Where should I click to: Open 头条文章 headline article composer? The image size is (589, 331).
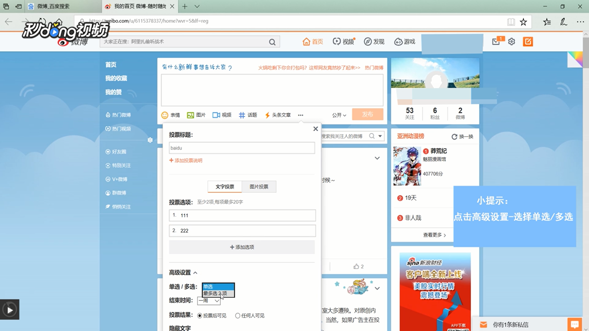tap(277, 115)
